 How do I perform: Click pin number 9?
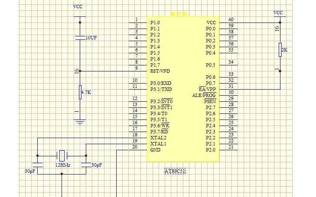coord(137,68)
